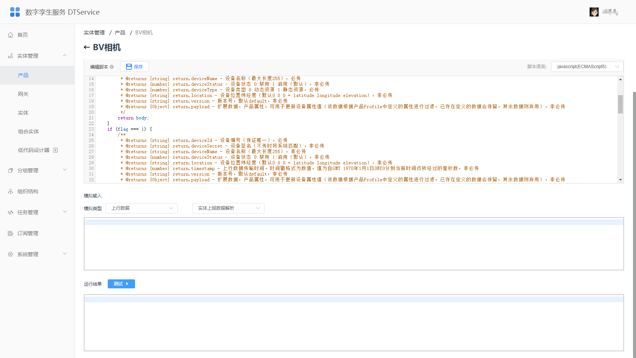Click the user avatar in the header
636x358 pixels.
(594, 12)
